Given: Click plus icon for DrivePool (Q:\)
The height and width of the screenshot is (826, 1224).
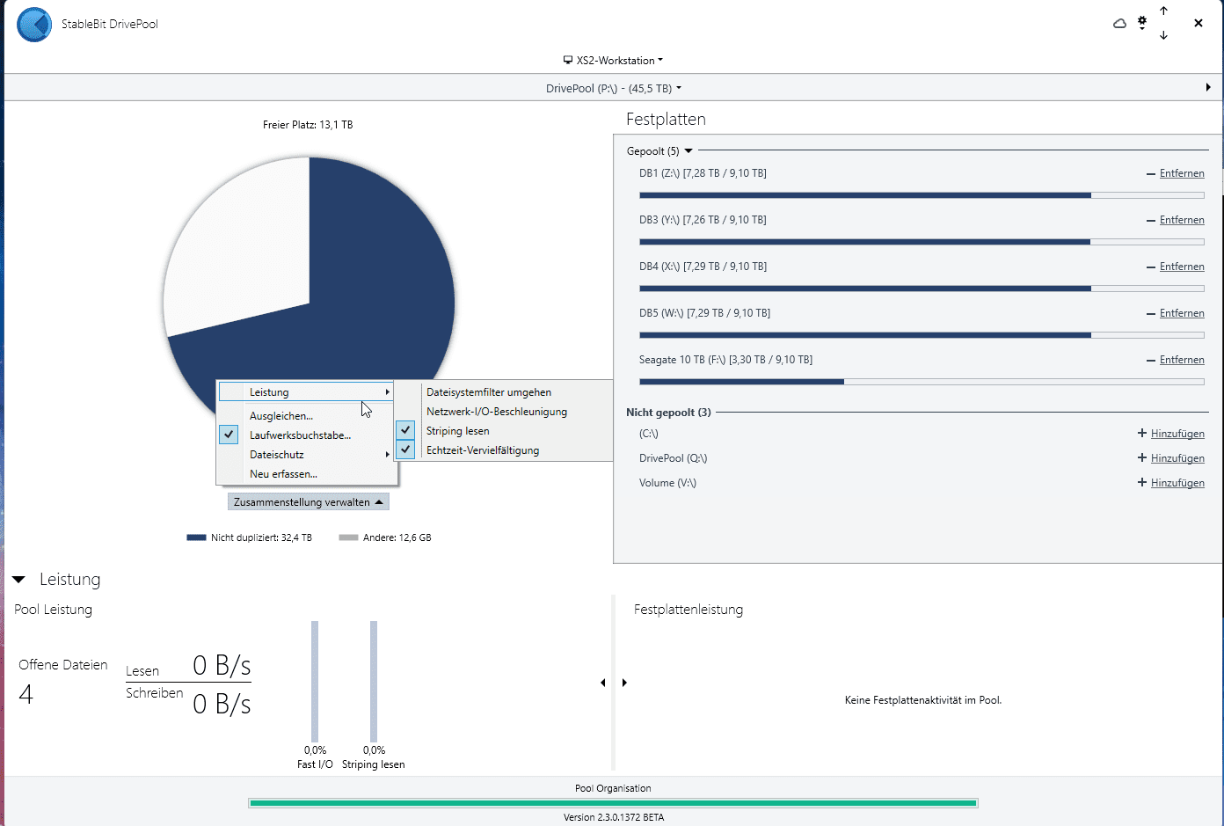Looking at the screenshot, I should [1142, 457].
